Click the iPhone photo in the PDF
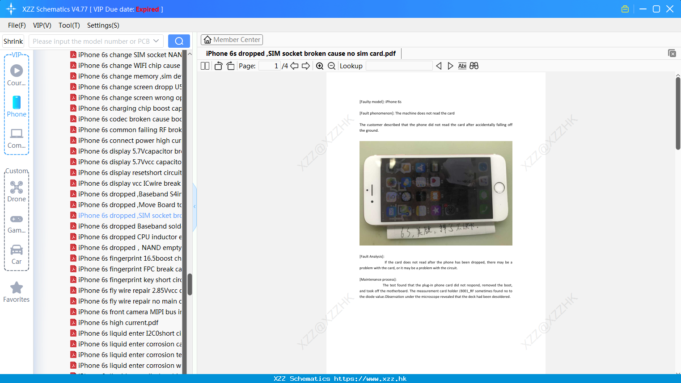The height and width of the screenshot is (383, 681). click(x=436, y=193)
